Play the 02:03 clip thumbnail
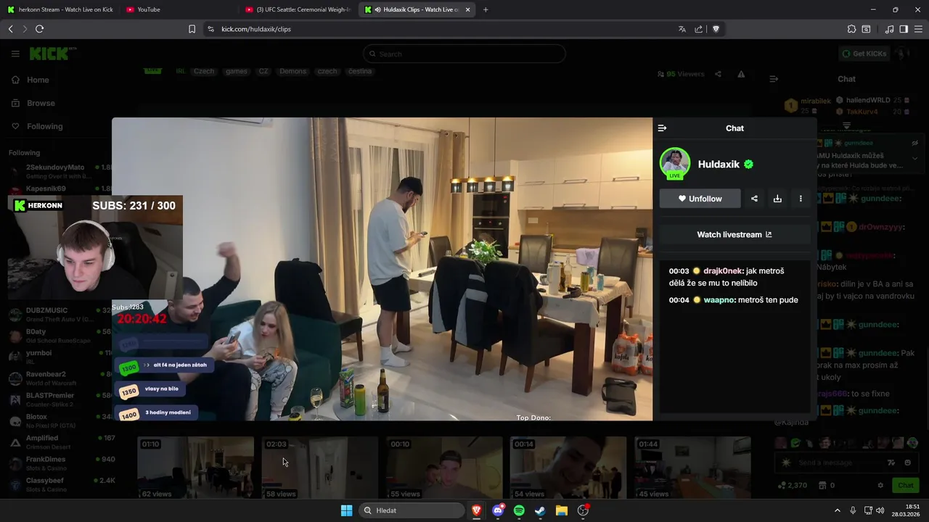The height and width of the screenshot is (522, 929). coord(320,468)
